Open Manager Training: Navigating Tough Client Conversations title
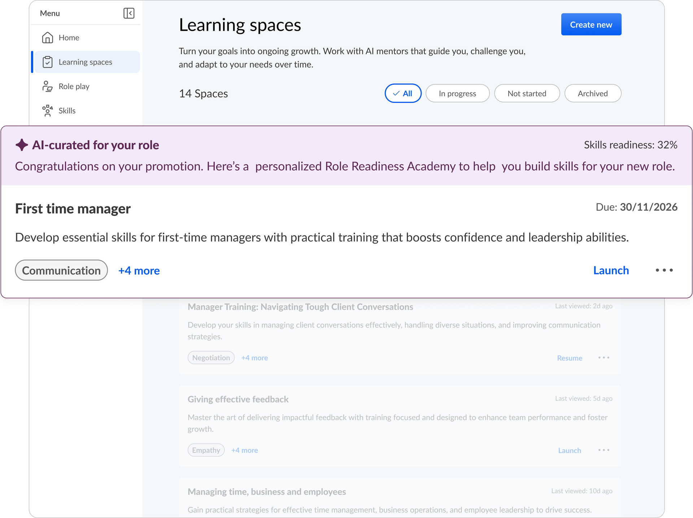Image resolution: width=693 pixels, height=518 pixels. click(300, 307)
